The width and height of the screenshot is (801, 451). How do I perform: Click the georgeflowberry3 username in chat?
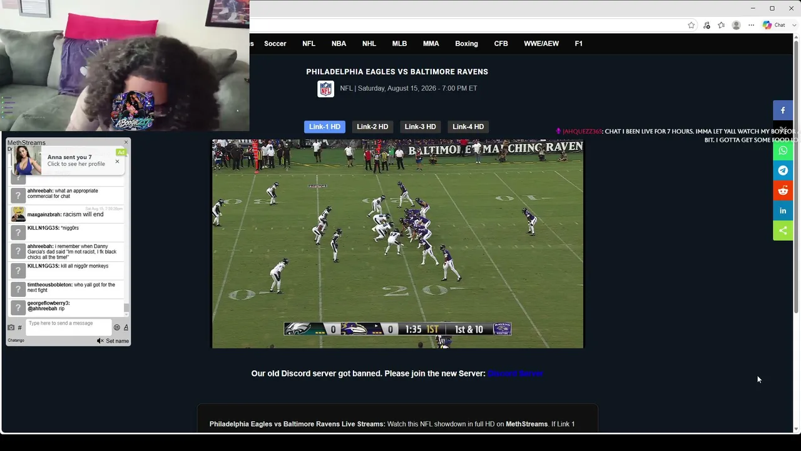click(48, 303)
